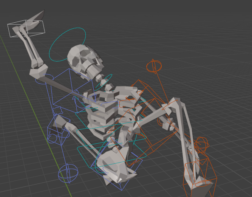Select the small blue circle beside hand cube
The width and height of the screenshot is (252, 197).
click(x=52, y=139)
